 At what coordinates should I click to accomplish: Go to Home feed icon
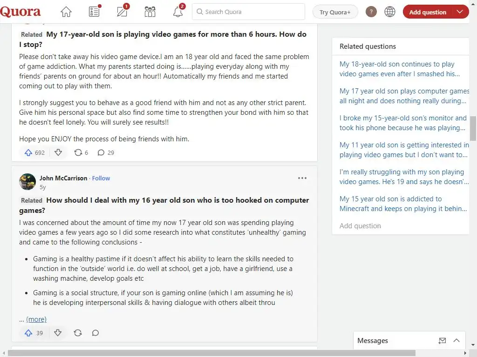coord(66,12)
